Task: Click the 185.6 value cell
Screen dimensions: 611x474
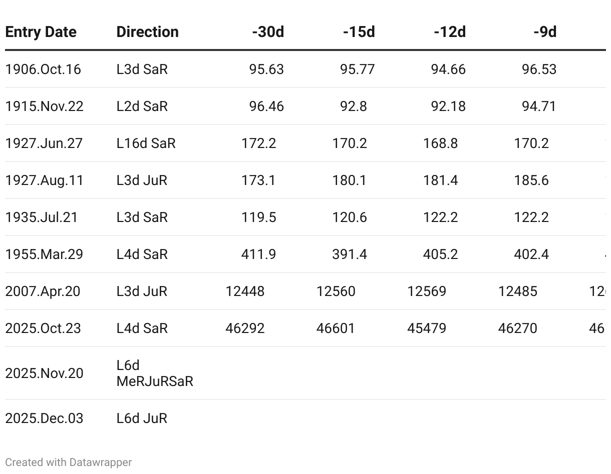Action: (x=531, y=180)
